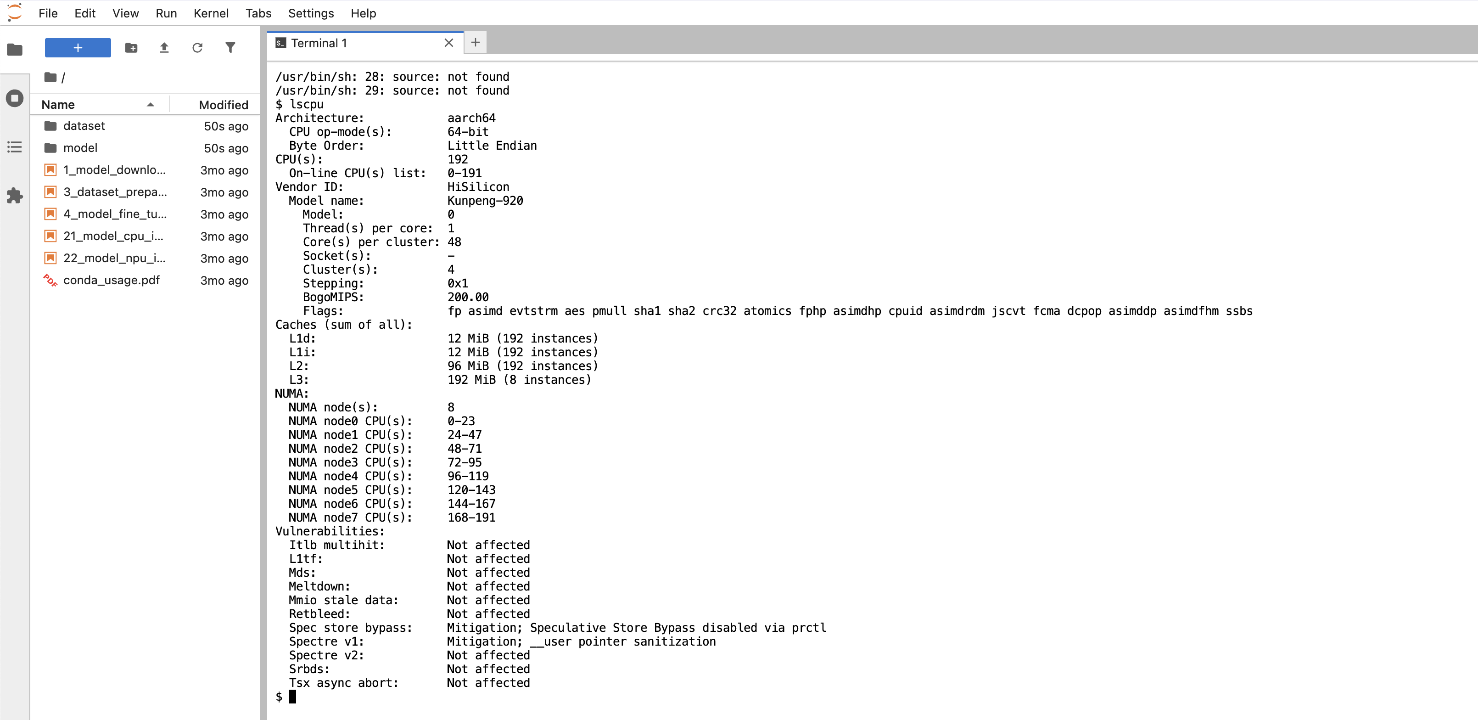The height and width of the screenshot is (720, 1478).
Task: Select the dataset folder
Action: (84, 126)
